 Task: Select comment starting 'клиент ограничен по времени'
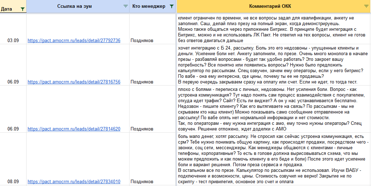[274, 29]
